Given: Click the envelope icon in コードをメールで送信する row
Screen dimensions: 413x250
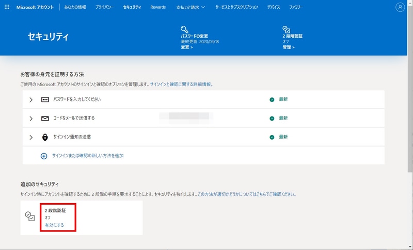Looking at the screenshot, I should 45,119.
